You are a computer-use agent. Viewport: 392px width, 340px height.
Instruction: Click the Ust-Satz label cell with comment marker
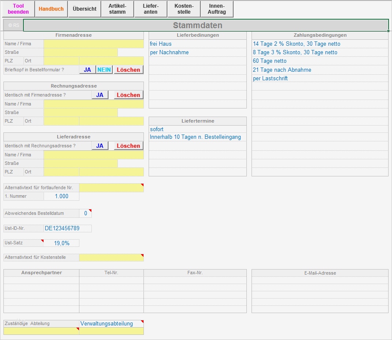24,243
